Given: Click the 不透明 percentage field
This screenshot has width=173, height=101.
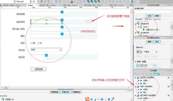Looking at the screenshot, I should [x=153, y=52].
